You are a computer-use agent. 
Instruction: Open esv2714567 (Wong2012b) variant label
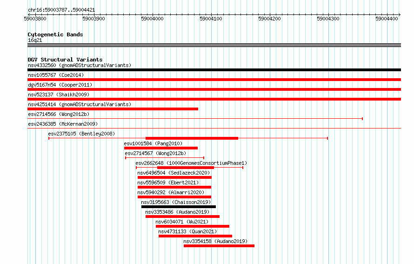155,153
